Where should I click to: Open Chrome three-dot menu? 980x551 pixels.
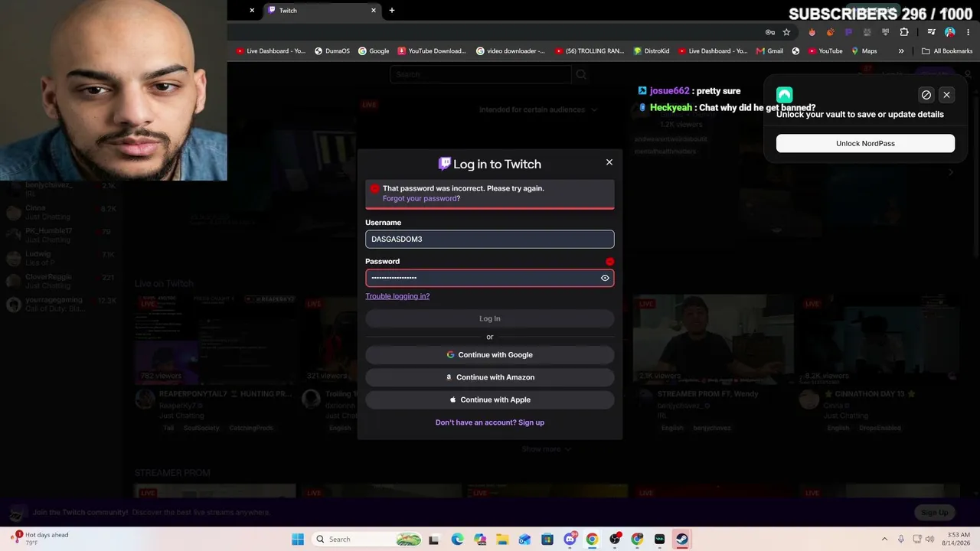pos(968,32)
